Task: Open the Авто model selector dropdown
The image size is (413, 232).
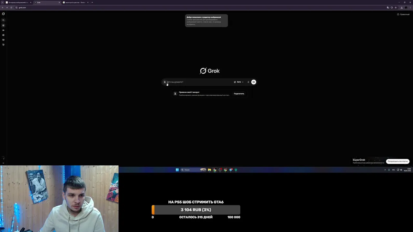Action: (x=239, y=82)
